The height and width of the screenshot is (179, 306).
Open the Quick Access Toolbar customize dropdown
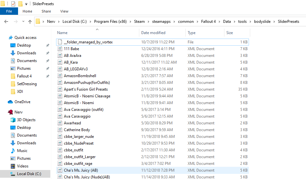click(26, 4)
